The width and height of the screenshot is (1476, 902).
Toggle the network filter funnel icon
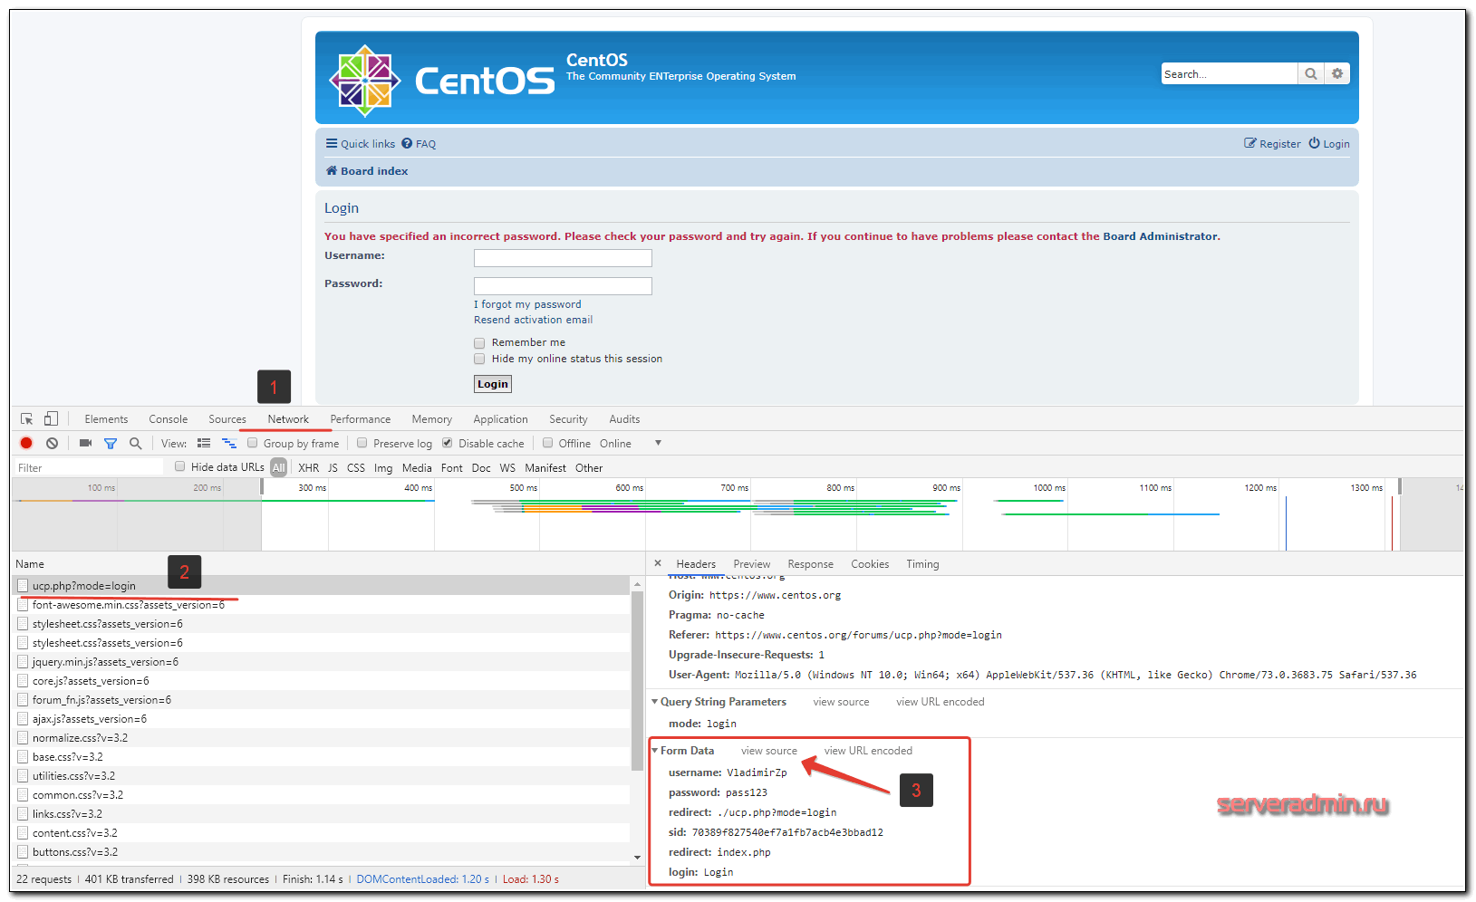tap(111, 444)
